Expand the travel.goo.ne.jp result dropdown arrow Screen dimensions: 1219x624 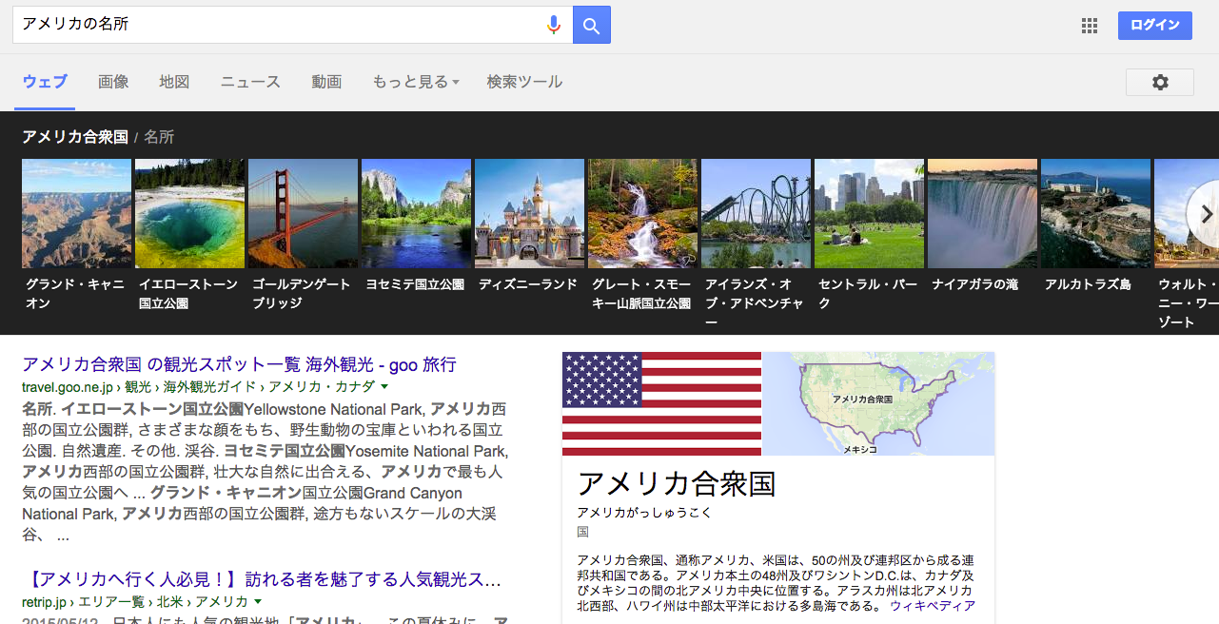coord(384,387)
